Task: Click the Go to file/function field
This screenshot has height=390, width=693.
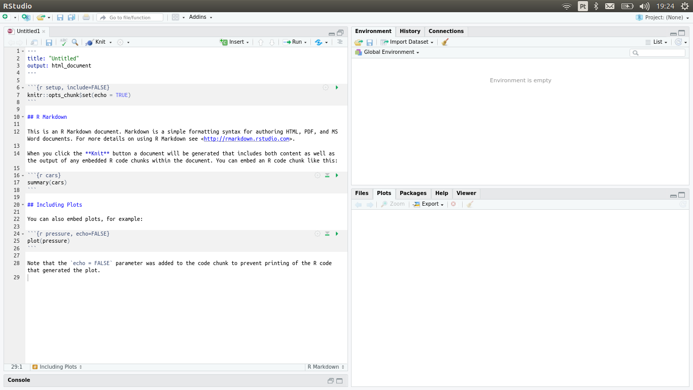Action: point(130,17)
